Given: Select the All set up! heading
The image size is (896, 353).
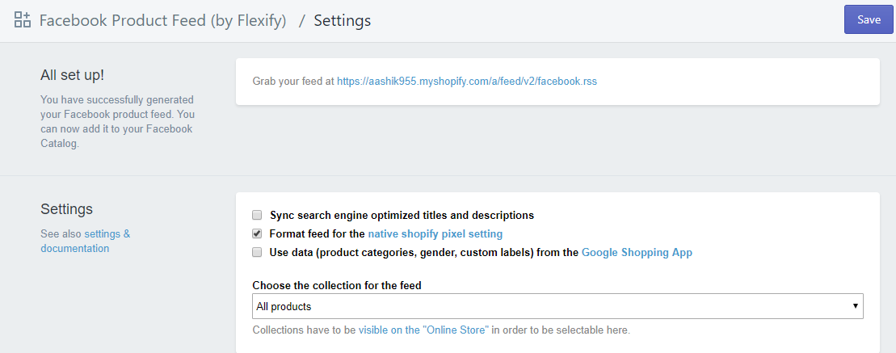Looking at the screenshot, I should [x=73, y=75].
